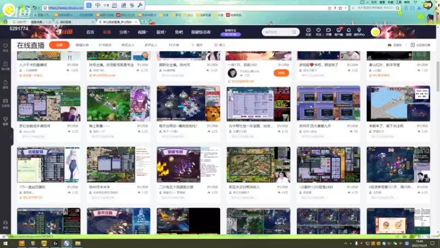
Task: Open the Windows Start button
Action: pos(5,243)
